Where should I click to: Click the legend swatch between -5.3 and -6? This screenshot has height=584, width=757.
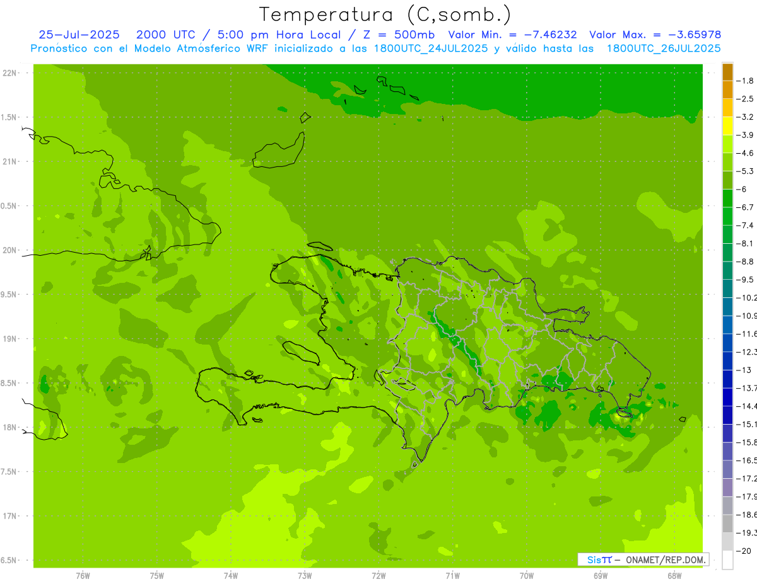point(727,180)
